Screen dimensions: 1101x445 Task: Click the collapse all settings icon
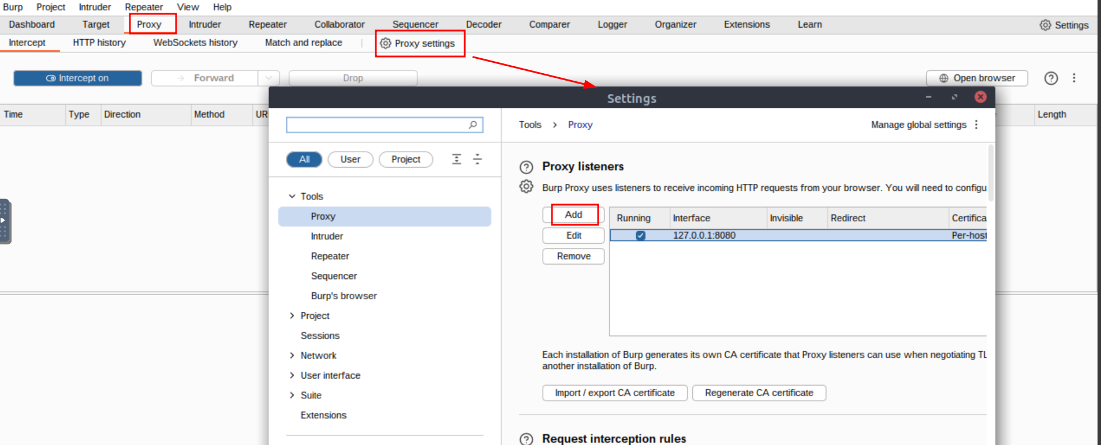click(x=477, y=159)
